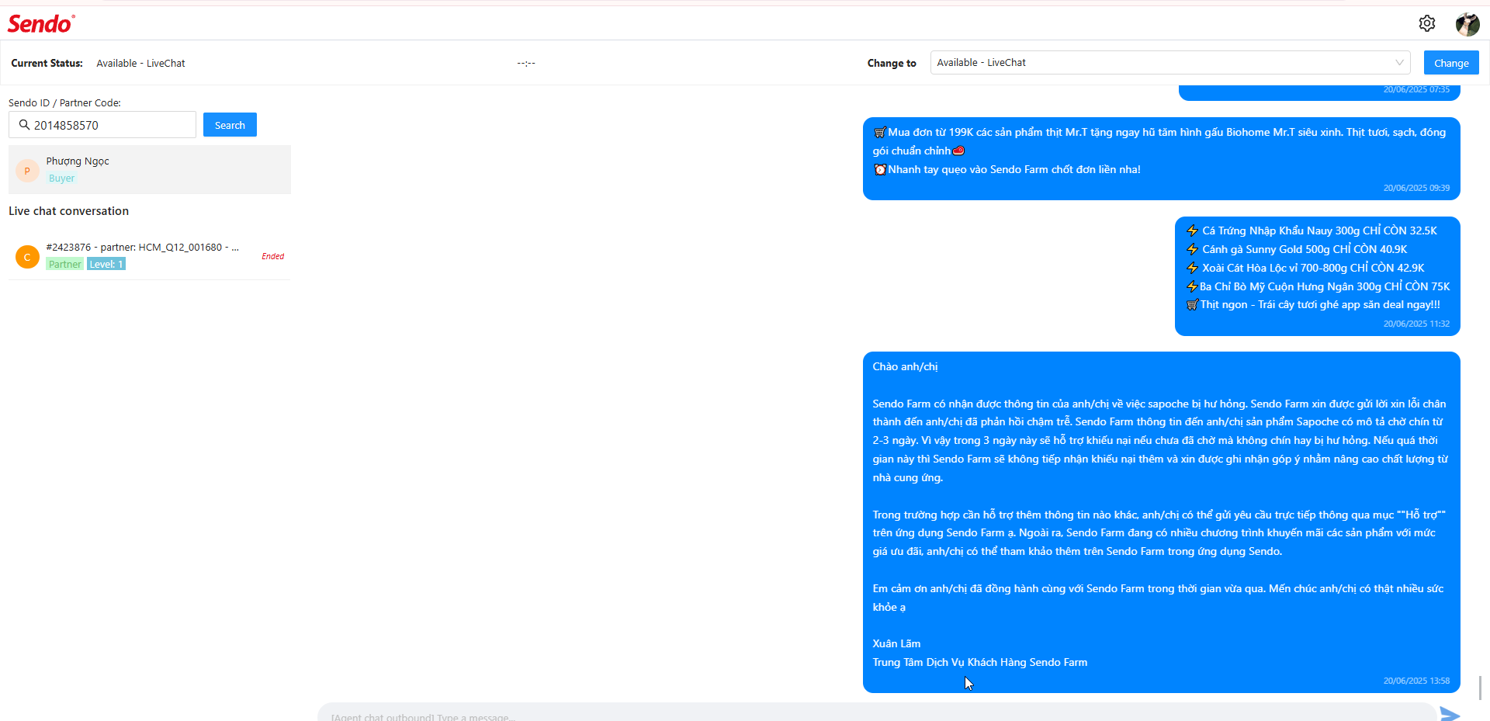Open conversation #2423876 partner HCM_Q12_001680
Image resolution: width=1490 pixels, height=721 pixels.
tap(150, 256)
